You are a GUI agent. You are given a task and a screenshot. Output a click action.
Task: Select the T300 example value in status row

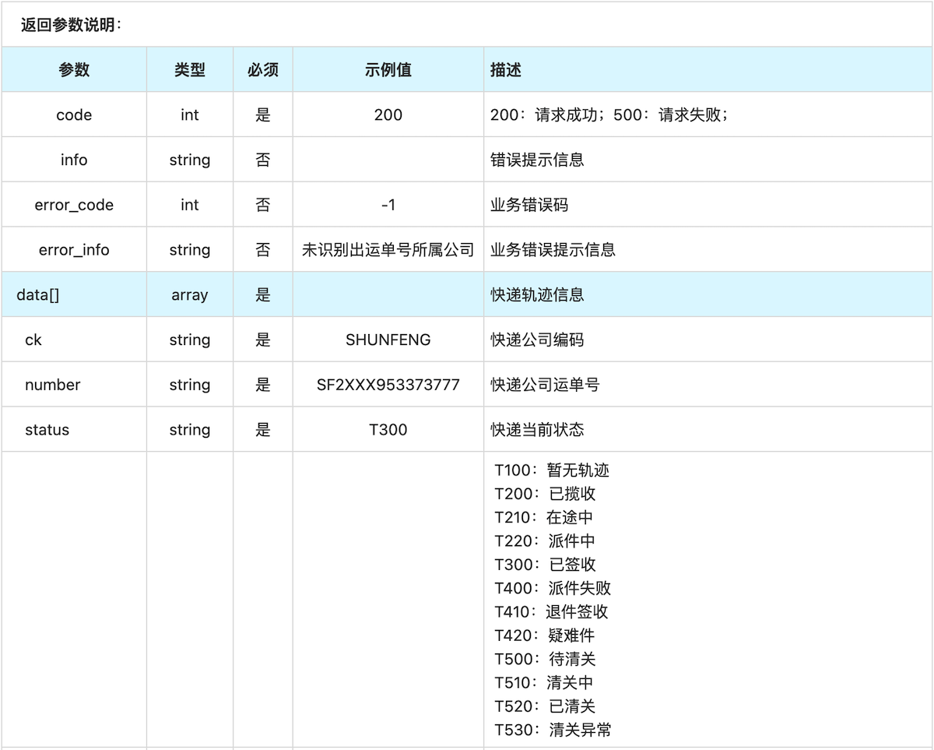(x=388, y=430)
